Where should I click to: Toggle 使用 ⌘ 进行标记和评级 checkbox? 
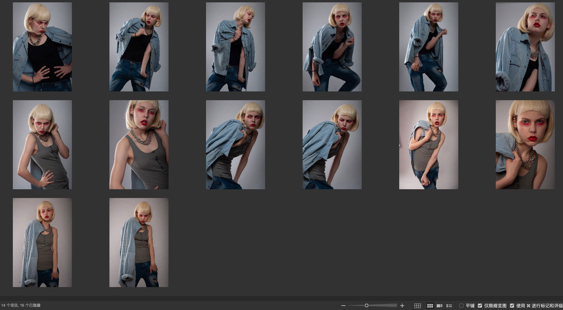point(512,306)
